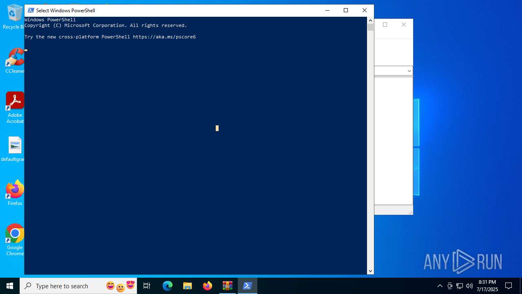Click the emoji search highlight in the search box
The width and height of the screenshot is (522, 294).
click(x=120, y=286)
